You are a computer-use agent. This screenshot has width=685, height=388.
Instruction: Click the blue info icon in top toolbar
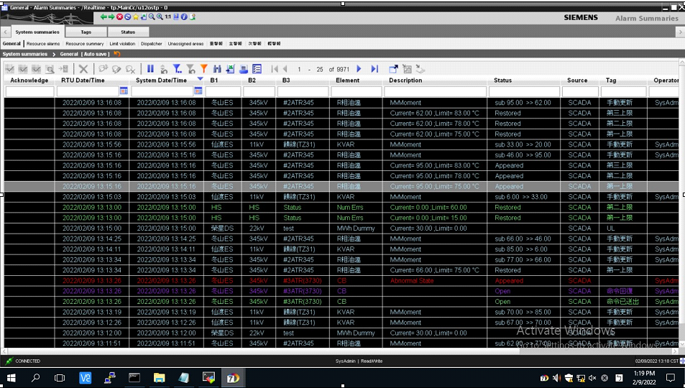pyautogui.click(x=184, y=17)
